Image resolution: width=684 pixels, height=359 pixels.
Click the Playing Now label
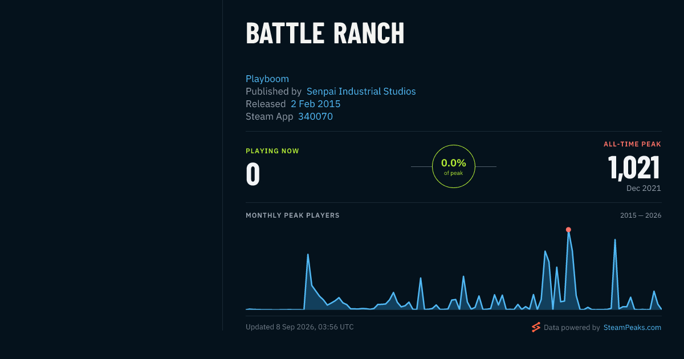(x=272, y=151)
